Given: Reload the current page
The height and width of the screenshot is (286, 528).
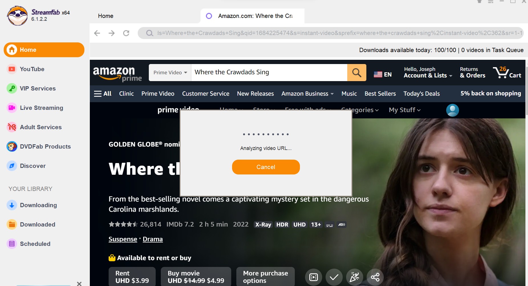Looking at the screenshot, I should click(x=126, y=33).
